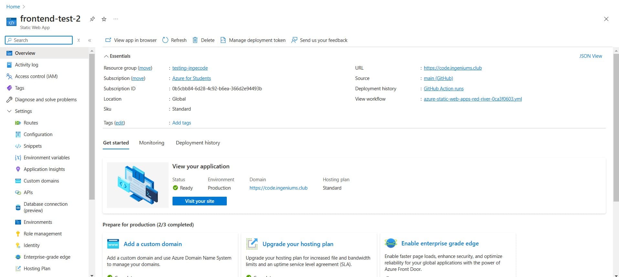This screenshot has height=277, width=619.
Task: Open Application Insights settings
Action: point(44,169)
